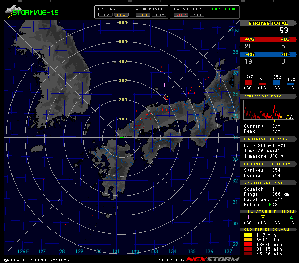
Task: Click the +CG plus strike symbol
Action: pyautogui.click(x=248, y=217)
